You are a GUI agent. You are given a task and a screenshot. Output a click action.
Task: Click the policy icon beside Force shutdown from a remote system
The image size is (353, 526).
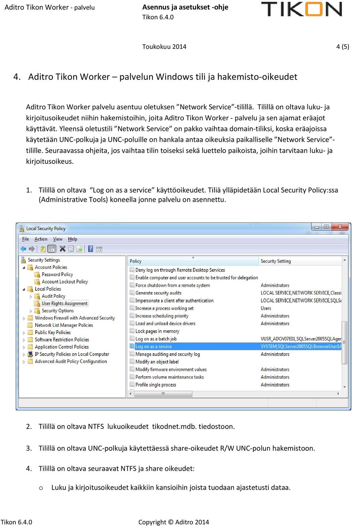[x=132, y=285]
